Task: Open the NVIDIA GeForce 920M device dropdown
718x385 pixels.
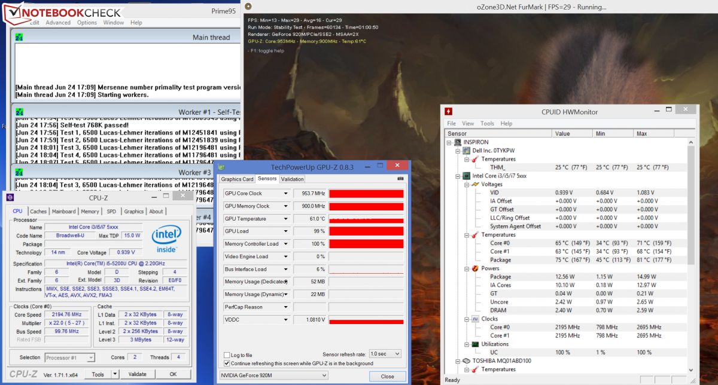Action: [x=274, y=375]
